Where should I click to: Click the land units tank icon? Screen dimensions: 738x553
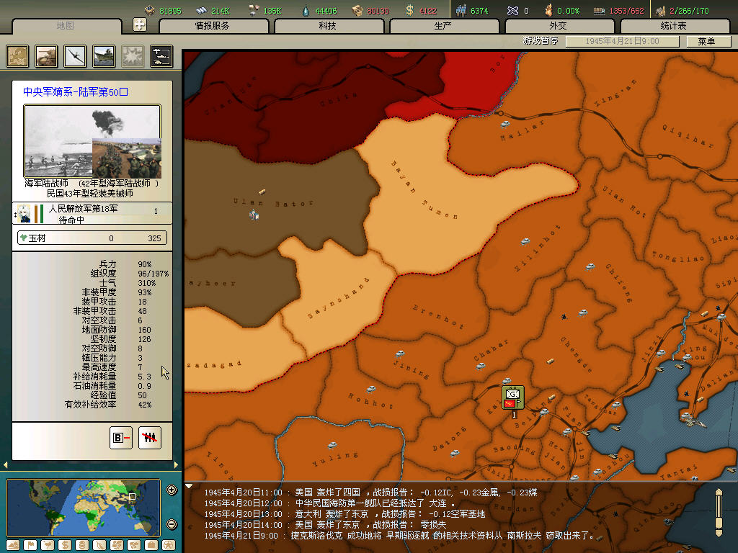pyautogui.click(x=46, y=56)
